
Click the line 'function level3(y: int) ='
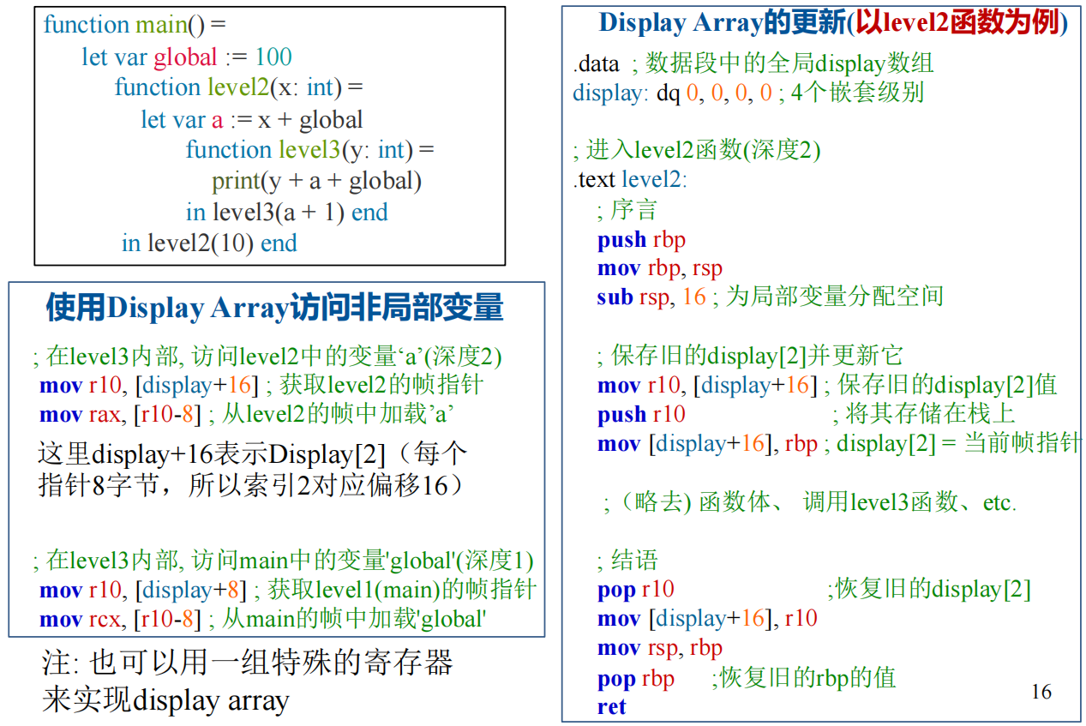coord(310,151)
